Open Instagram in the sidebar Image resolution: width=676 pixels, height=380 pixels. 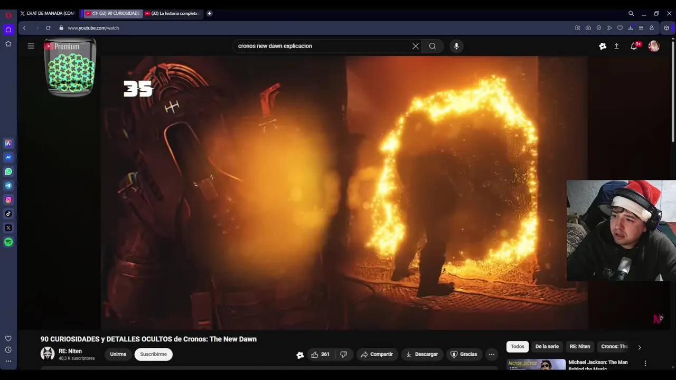8,199
